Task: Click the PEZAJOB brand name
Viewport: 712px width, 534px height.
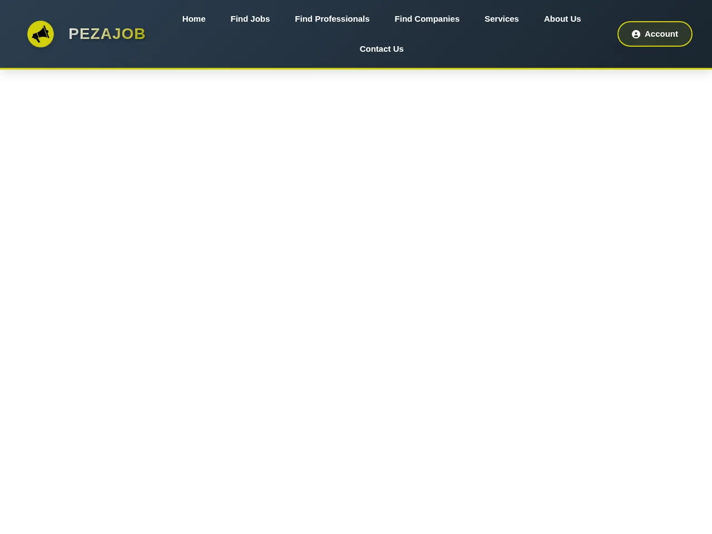Action: click(x=107, y=34)
